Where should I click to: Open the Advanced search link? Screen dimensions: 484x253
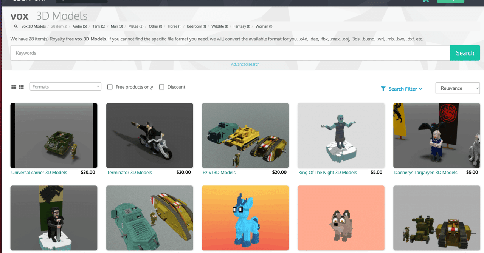coord(245,64)
